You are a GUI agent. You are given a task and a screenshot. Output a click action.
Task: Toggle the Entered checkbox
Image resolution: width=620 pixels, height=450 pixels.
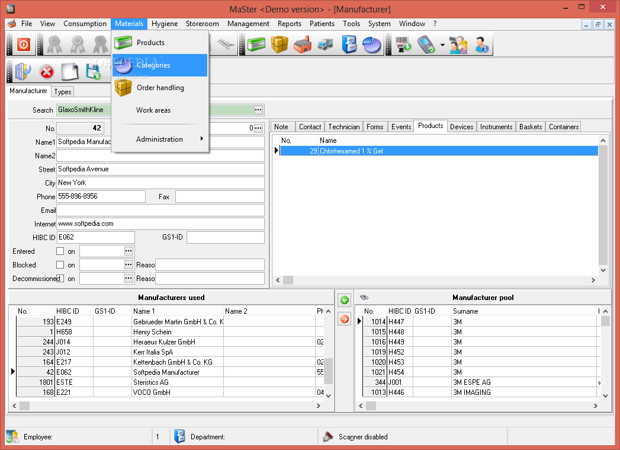pyautogui.click(x=60, y=251)
